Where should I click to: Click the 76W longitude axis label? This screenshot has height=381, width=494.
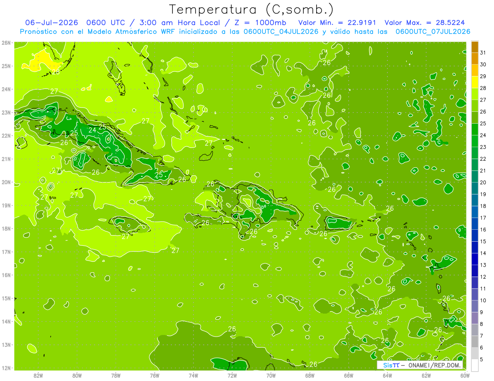[154, 375]
